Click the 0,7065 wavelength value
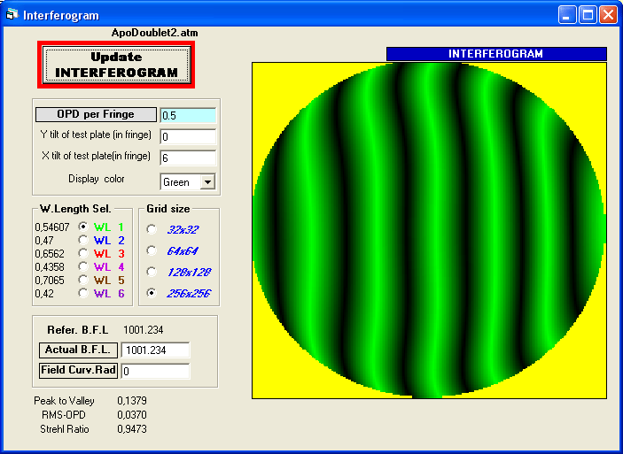 point(50,281)
